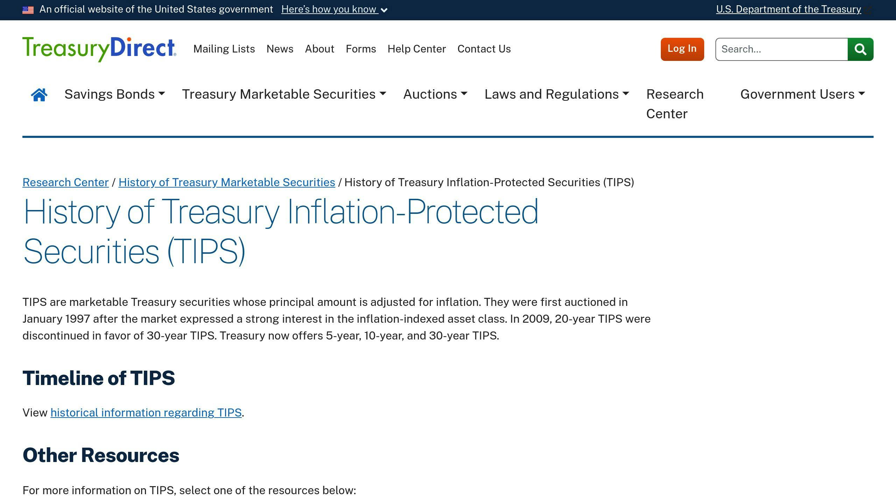Click the external link icon beside Treasury Department

point(868,9)
